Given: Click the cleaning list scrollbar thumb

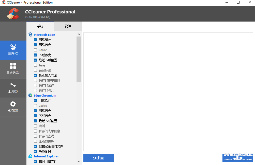Looking at the screenshot, I should tap(79, 60).
